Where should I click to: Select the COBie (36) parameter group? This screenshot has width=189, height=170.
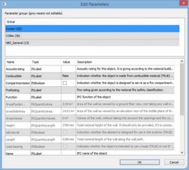92,36
